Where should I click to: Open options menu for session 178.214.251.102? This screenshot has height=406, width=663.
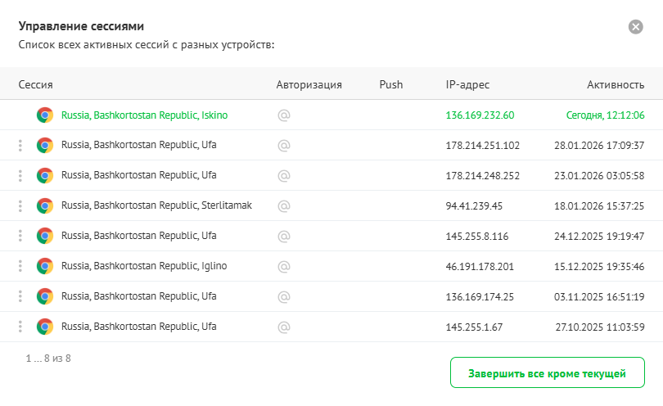[x=20, y=146]
